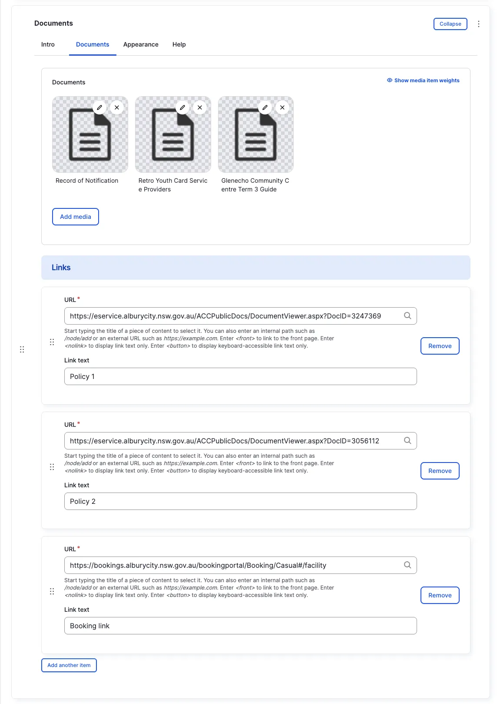
Task: Click the Link text field reading Policy 2
Action: pos(241,501)
